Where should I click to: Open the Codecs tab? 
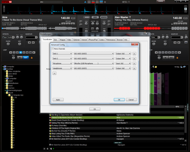[102, 40]
